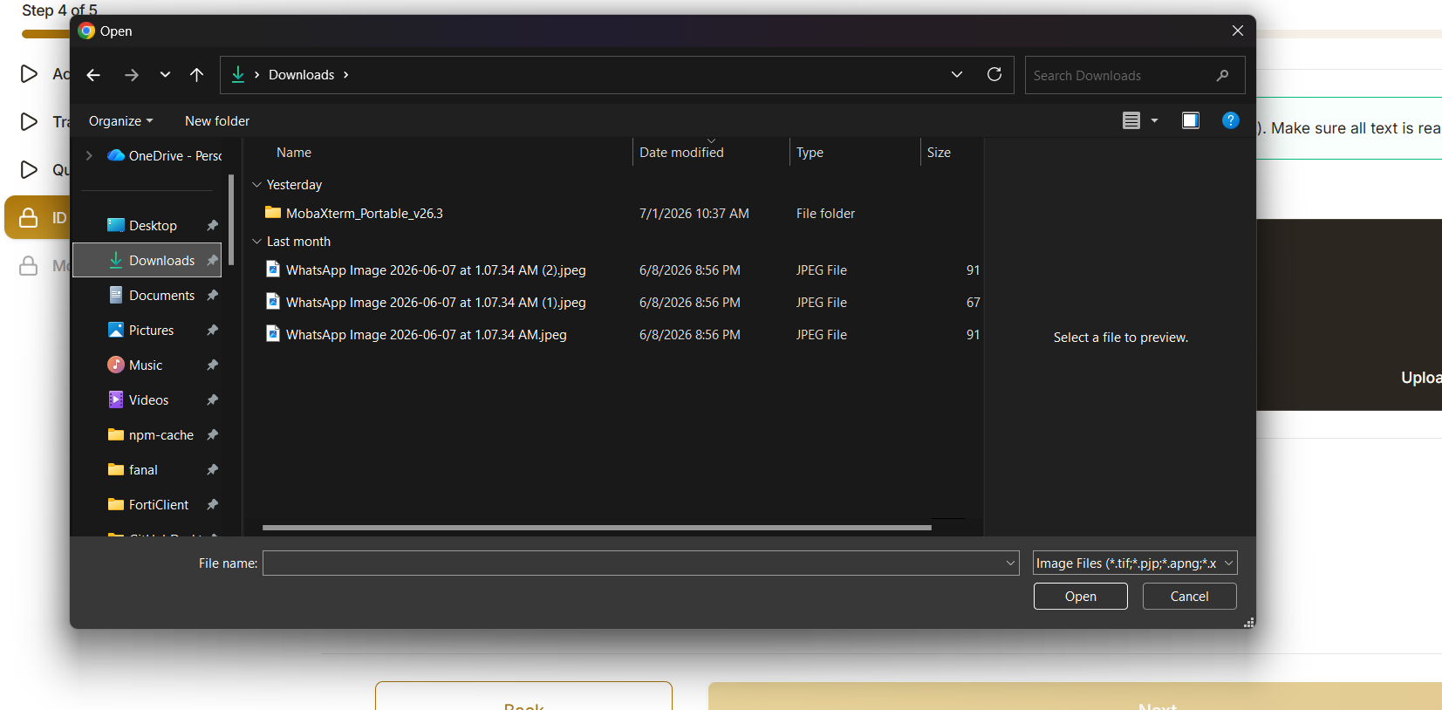Open Image Files type filter dropdown
Viewport: 1442px width, 710px height.
click(1135, 563)
